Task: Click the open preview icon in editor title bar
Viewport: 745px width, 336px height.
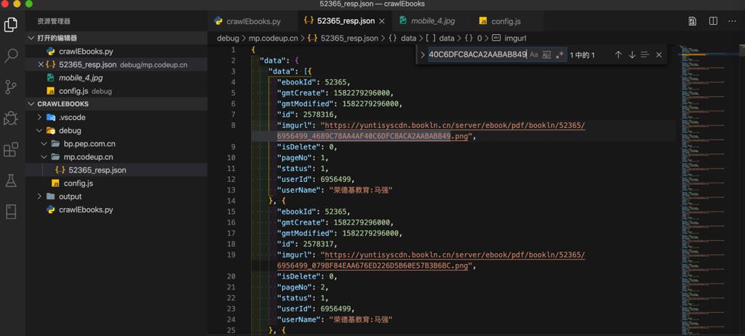Action: tap(693, 21)
